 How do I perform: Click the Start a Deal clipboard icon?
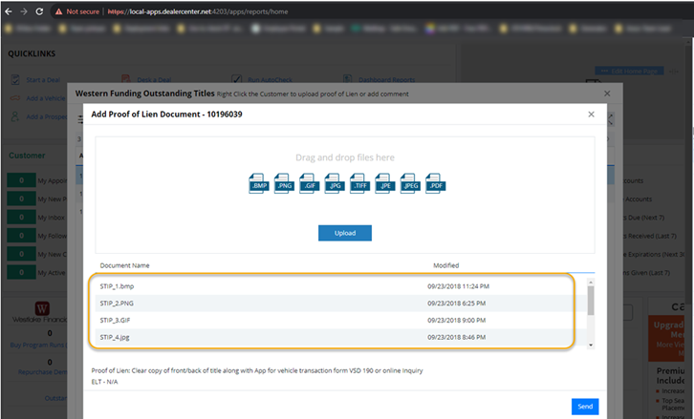(15, 79)
